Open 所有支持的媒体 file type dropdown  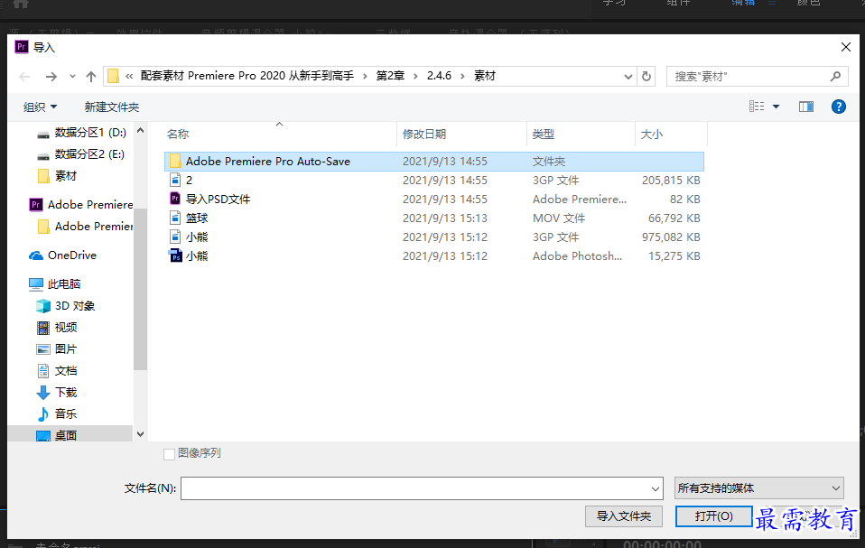(758, 488)
